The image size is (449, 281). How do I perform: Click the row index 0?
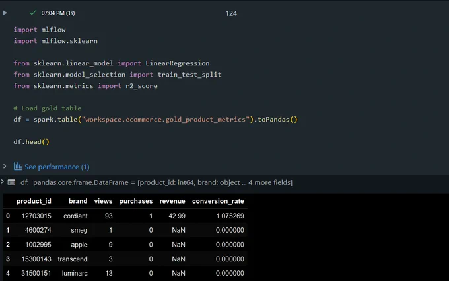(8, 216)
